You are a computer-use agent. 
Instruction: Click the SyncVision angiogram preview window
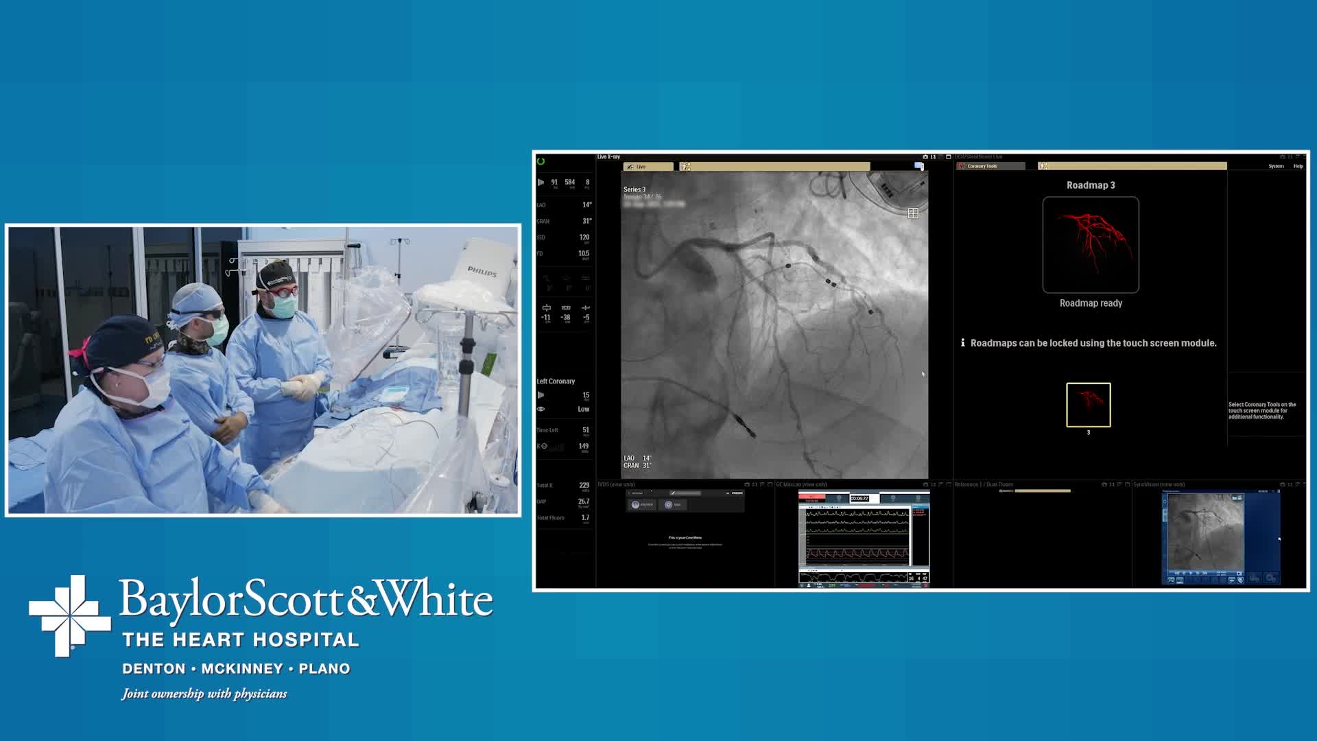tap(1205, 532)
